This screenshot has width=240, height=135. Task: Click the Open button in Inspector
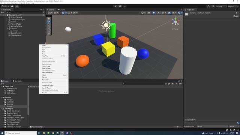(x=236, y=16)
